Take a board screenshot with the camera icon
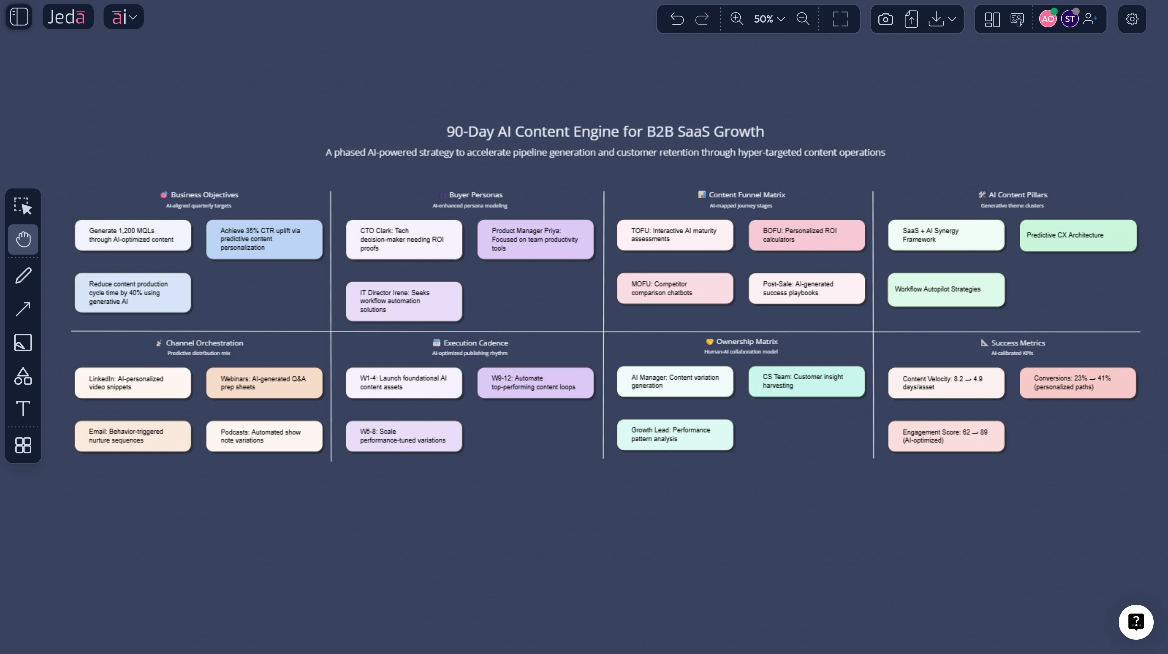This screenshot has width=1168, height=654. tap(885, 19)
